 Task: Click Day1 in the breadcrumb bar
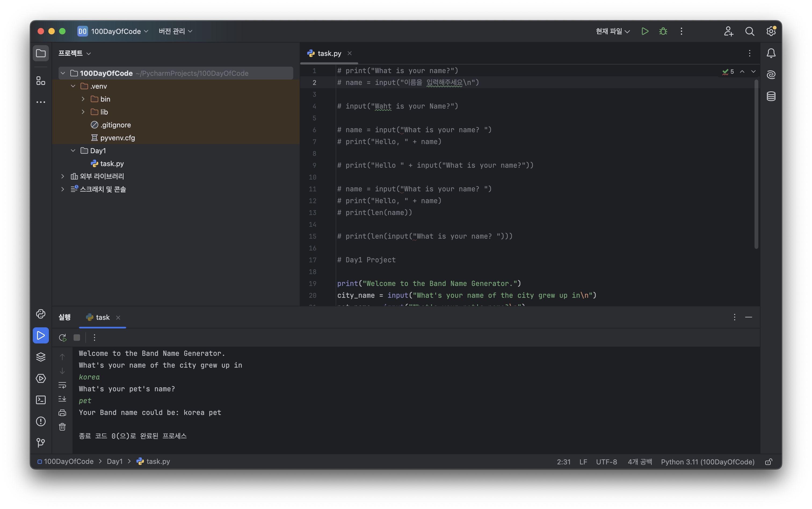(115, 461)
